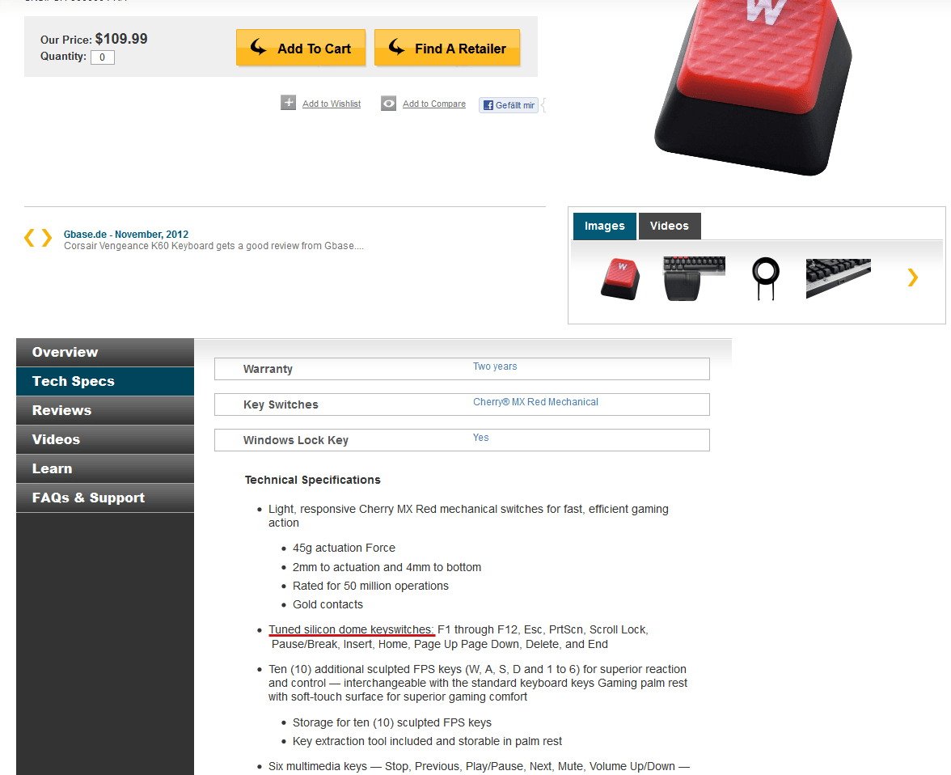
Task: Click the Facebook Gefällt mir like button
Action: tap(508, 105)
